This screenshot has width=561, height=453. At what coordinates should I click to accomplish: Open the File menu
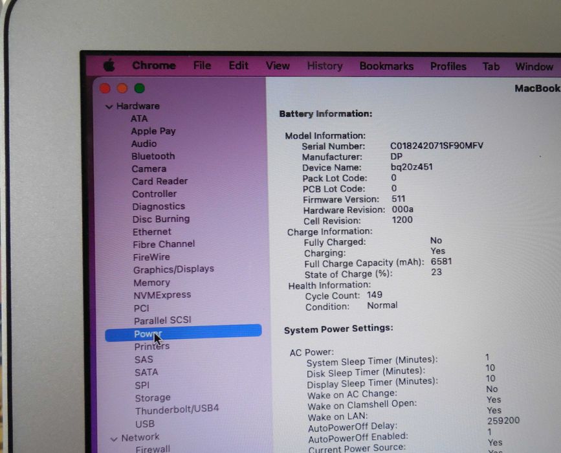tap(202, 65)
